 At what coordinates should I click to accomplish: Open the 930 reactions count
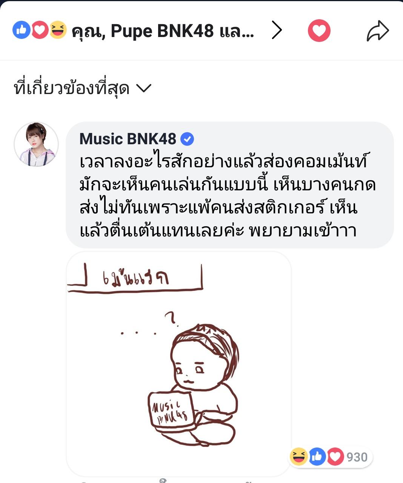tap(357, 457)
